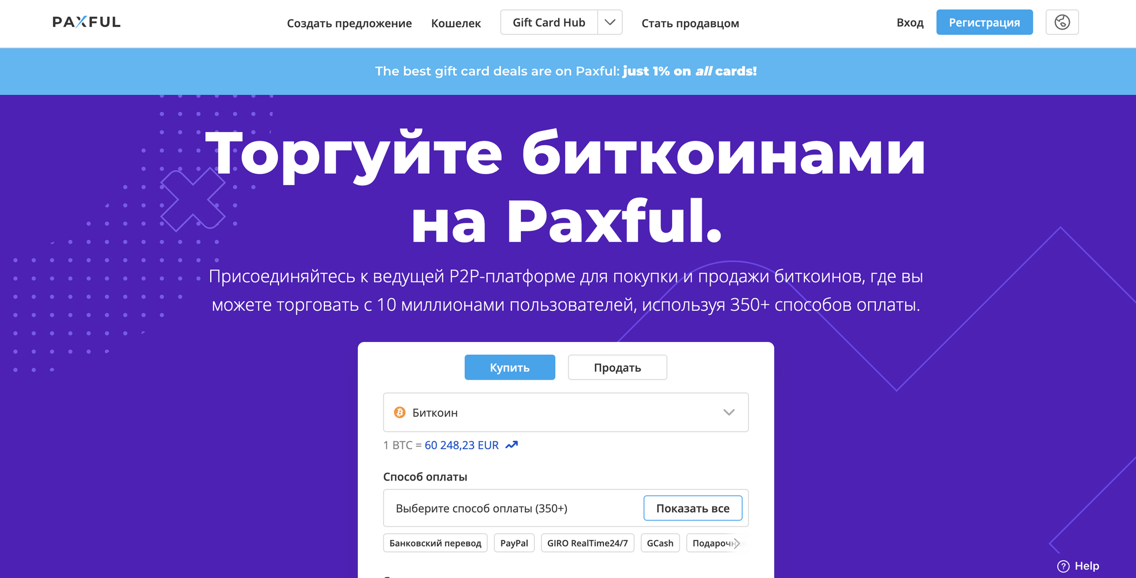Open the language globe icon
The width and height of the screenshot is (1136, 578).
[1062, 22]
